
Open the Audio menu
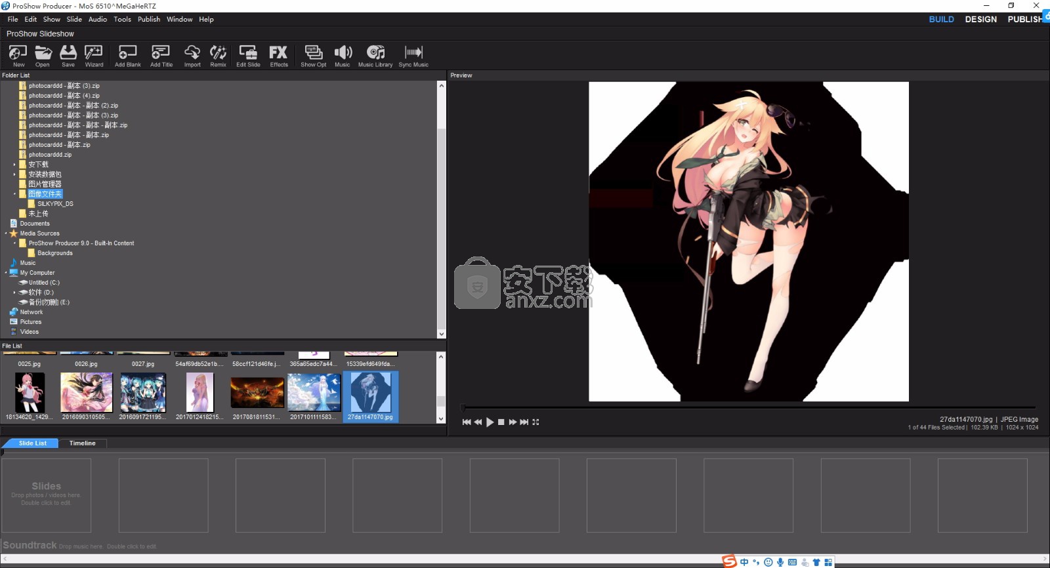pyautogui.click(x=98, y=19)
